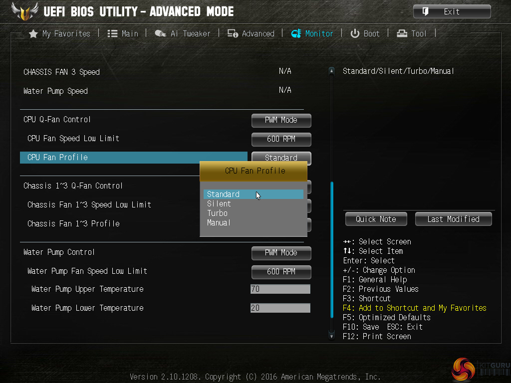
Task: Select Water Pump Upper Temperature label
Action: (87, 289)
